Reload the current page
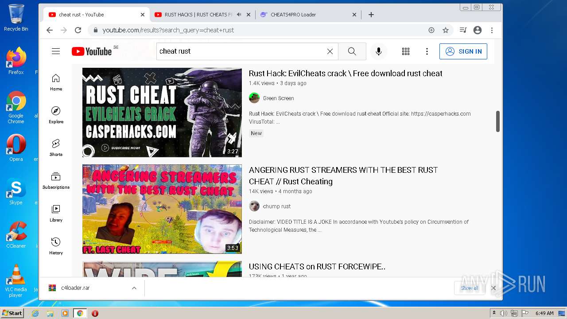Image resolution: width=567 pixels, height=319 pixels. 78,30
